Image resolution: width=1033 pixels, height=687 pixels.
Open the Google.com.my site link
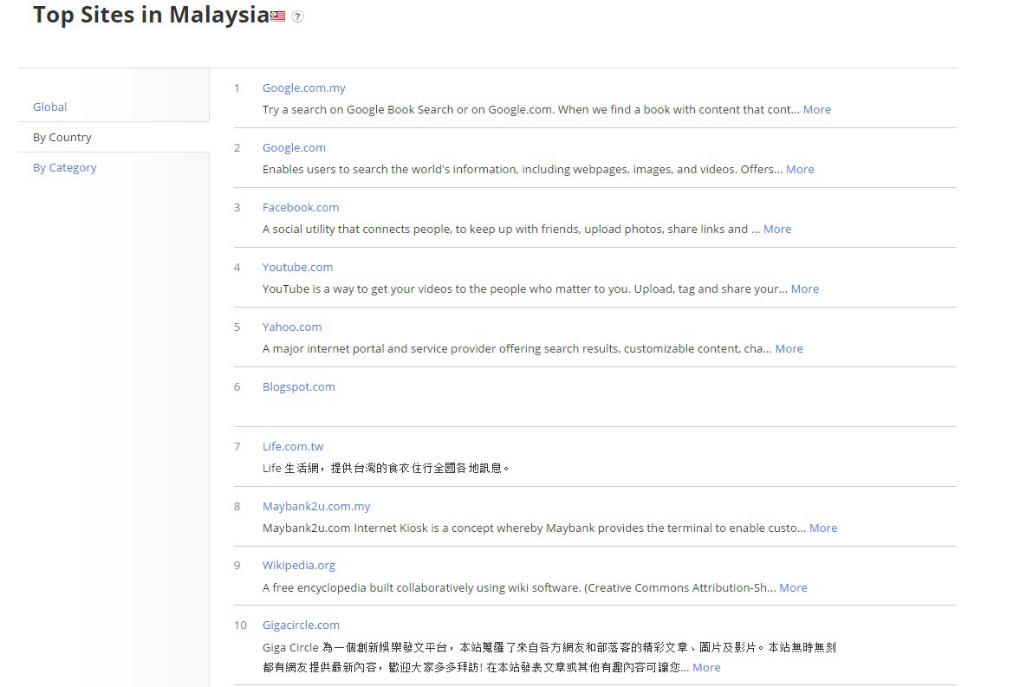[303, 87]
